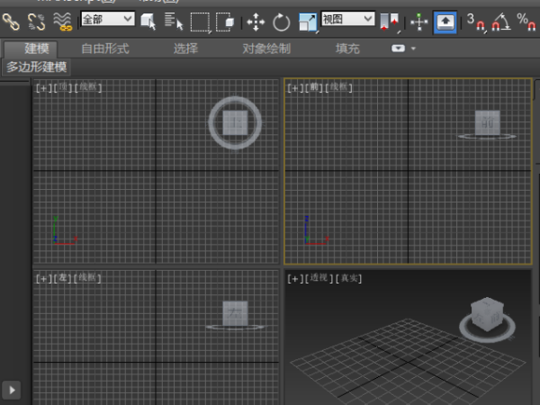
Task: Choose the Rectangular Selection Region tool
Action: pos(200,21)
